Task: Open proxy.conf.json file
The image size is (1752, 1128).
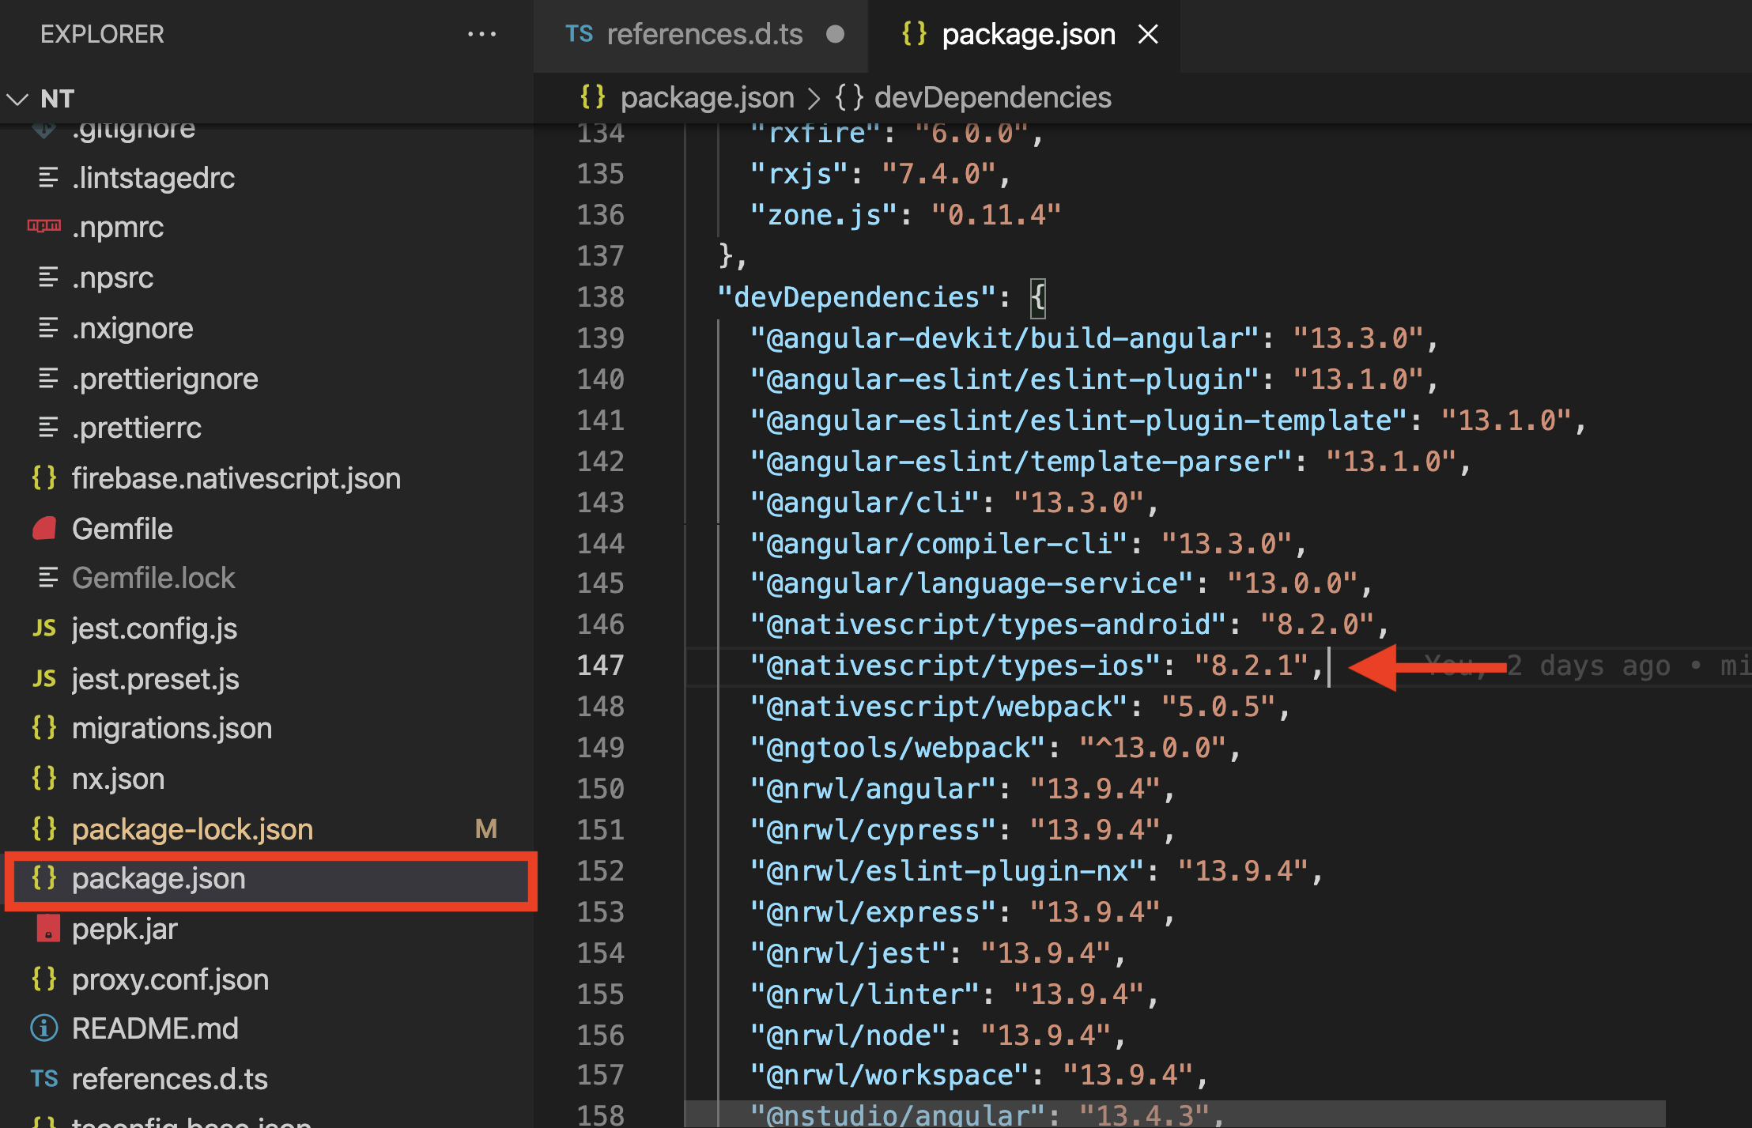Action: (170, 979)
